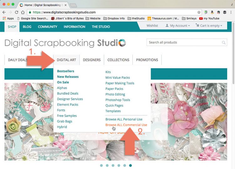Select Alphas category
The image size is (235, 169).
pyautogui.click(x=62, y=88)
